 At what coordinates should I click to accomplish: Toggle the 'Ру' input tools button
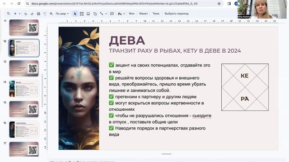pyautogui.click(x=120, y=14)
